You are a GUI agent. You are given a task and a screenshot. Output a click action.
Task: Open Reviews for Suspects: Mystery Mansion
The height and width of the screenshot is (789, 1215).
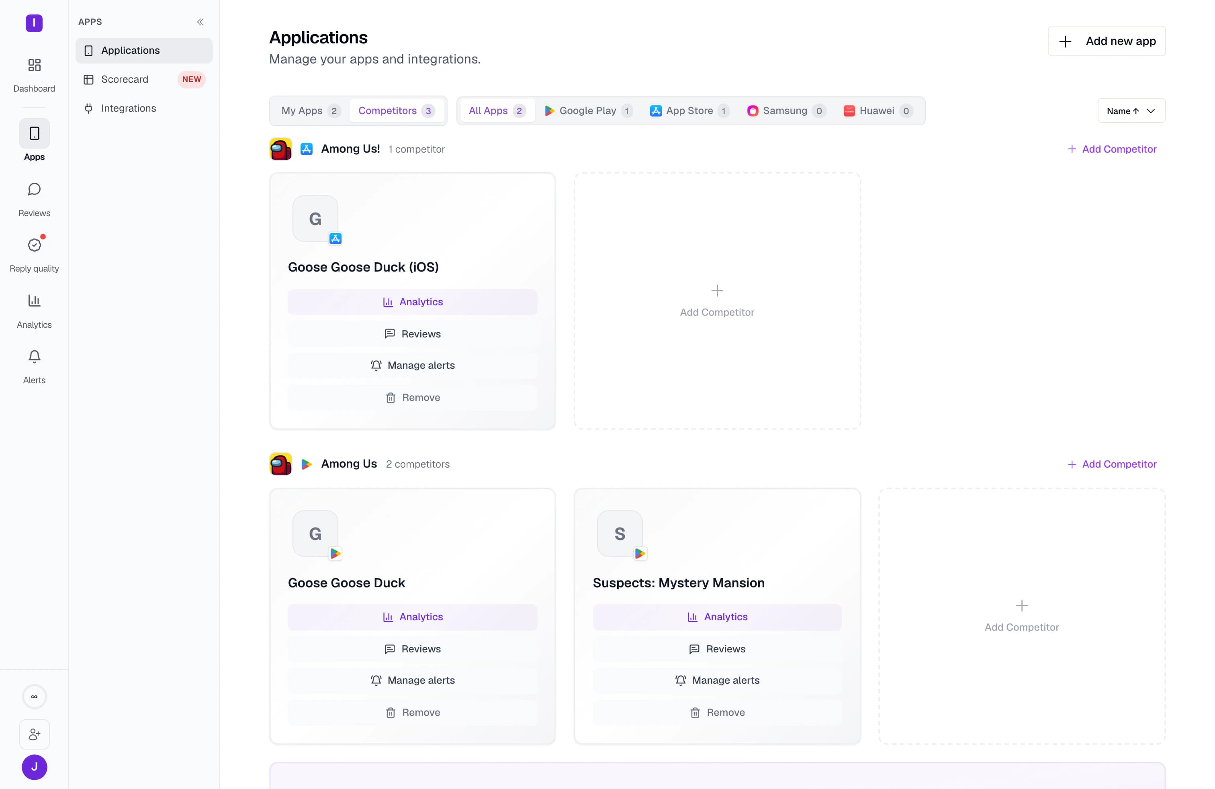tap(717, 649)
